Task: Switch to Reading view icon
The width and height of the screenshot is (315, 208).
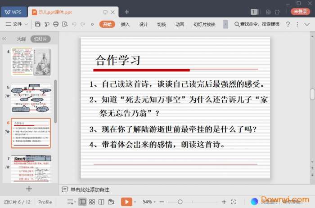Action: tap(101, 202)
